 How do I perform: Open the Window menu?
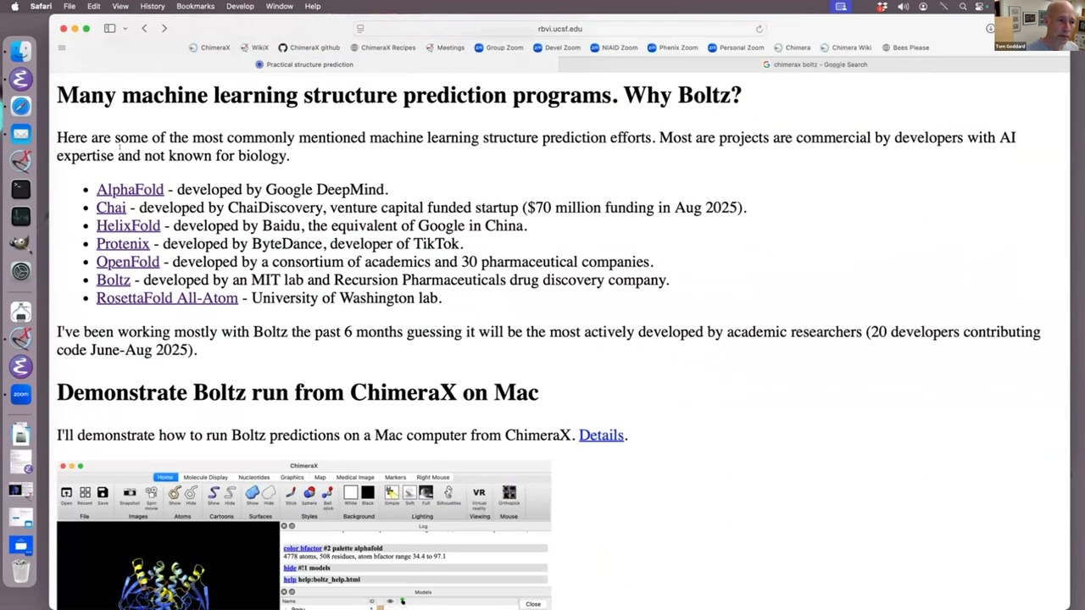pos(279,7)
